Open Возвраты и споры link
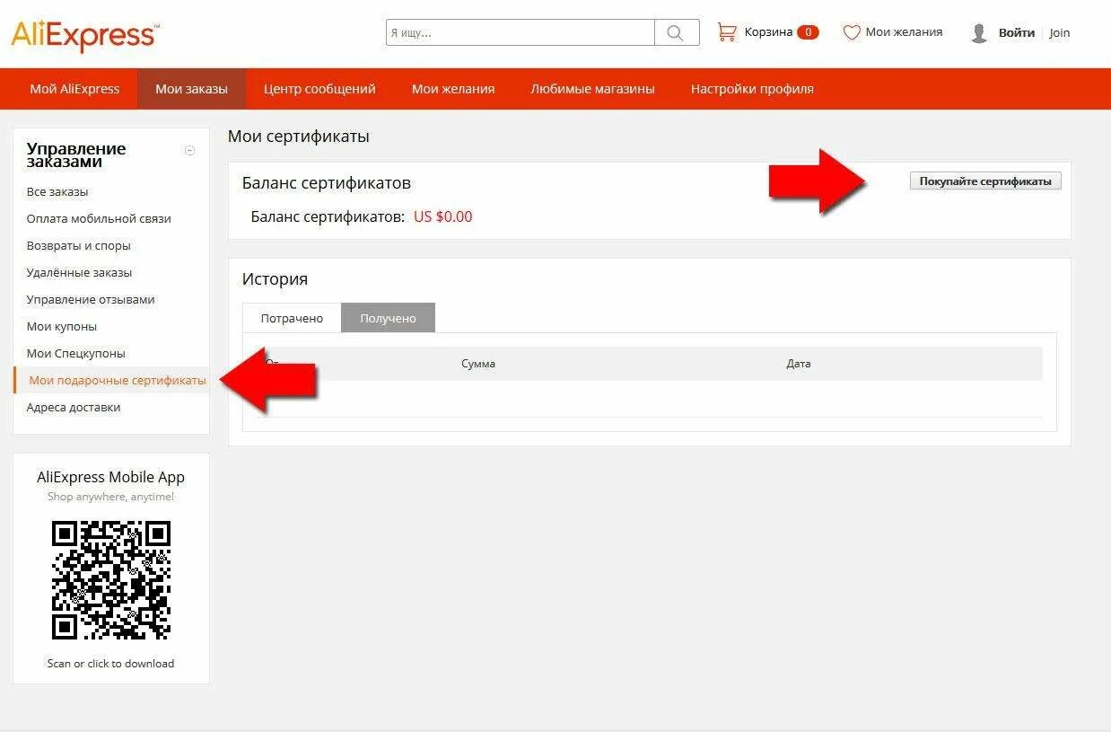 click(79, 245)
